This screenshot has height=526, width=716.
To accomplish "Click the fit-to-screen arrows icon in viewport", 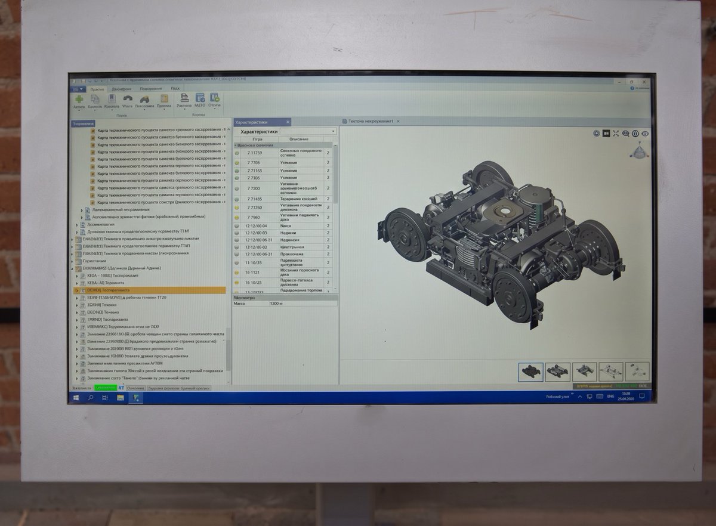I will (x=616, y=134).
